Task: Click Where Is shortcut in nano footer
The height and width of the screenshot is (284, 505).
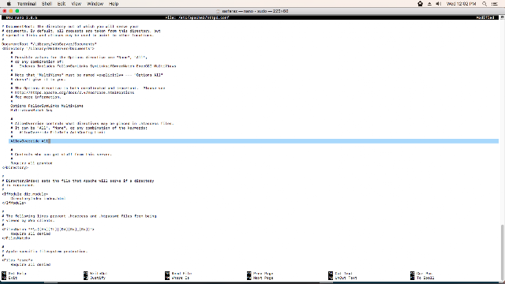Action: coord(177,278)
